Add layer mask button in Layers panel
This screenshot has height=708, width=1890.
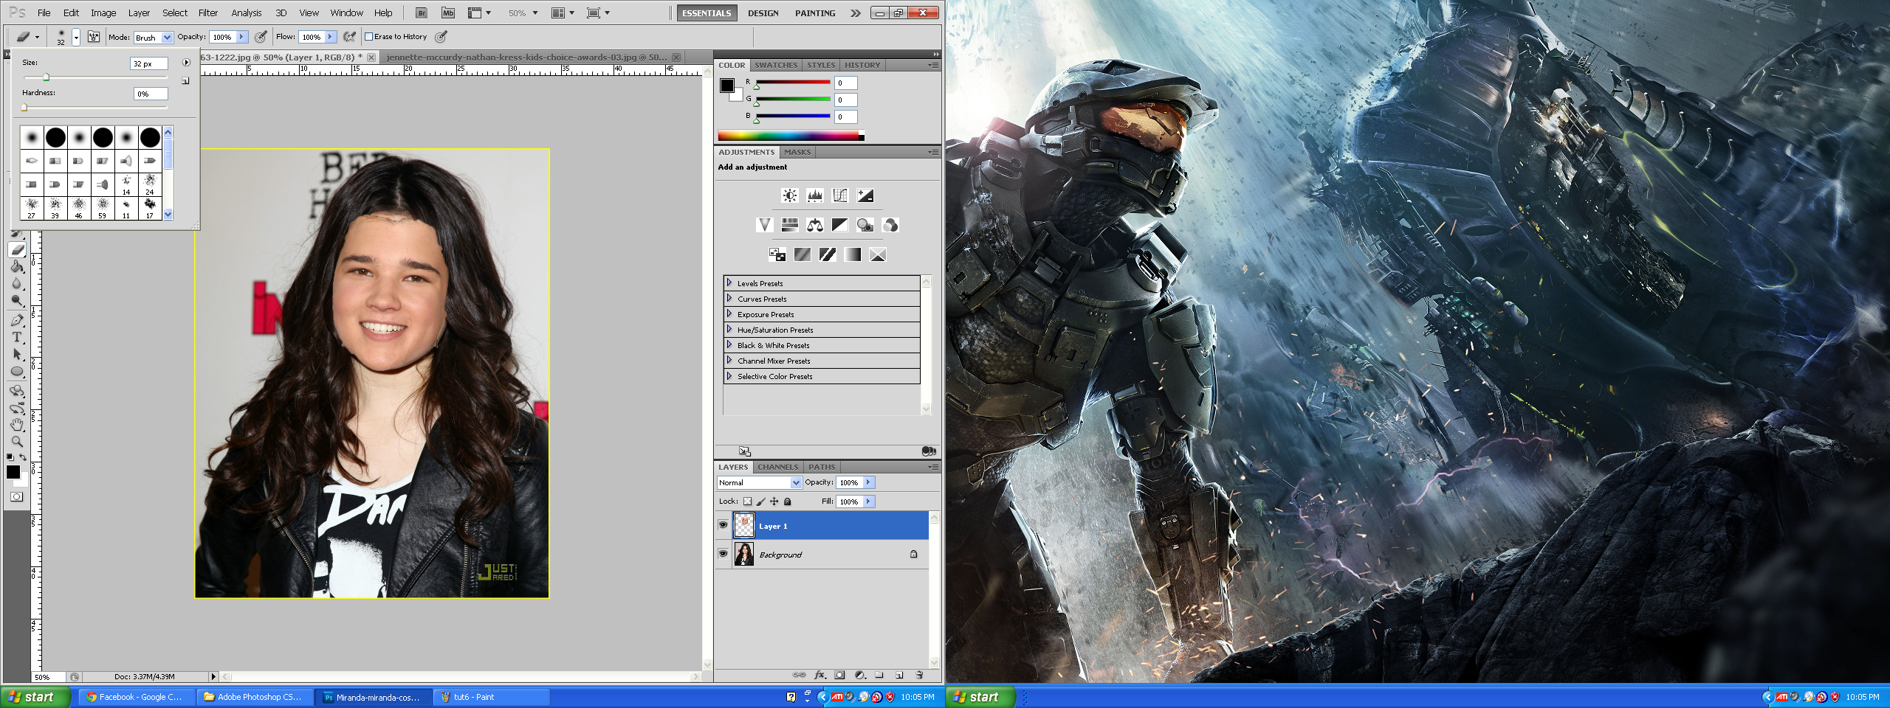click(839, 675)
